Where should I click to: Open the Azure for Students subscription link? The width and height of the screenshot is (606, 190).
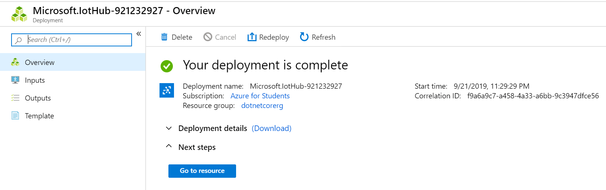tap(260, 96)
